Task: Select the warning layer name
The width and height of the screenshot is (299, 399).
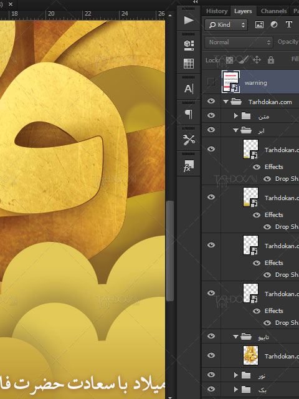Action: click(256, 83)
